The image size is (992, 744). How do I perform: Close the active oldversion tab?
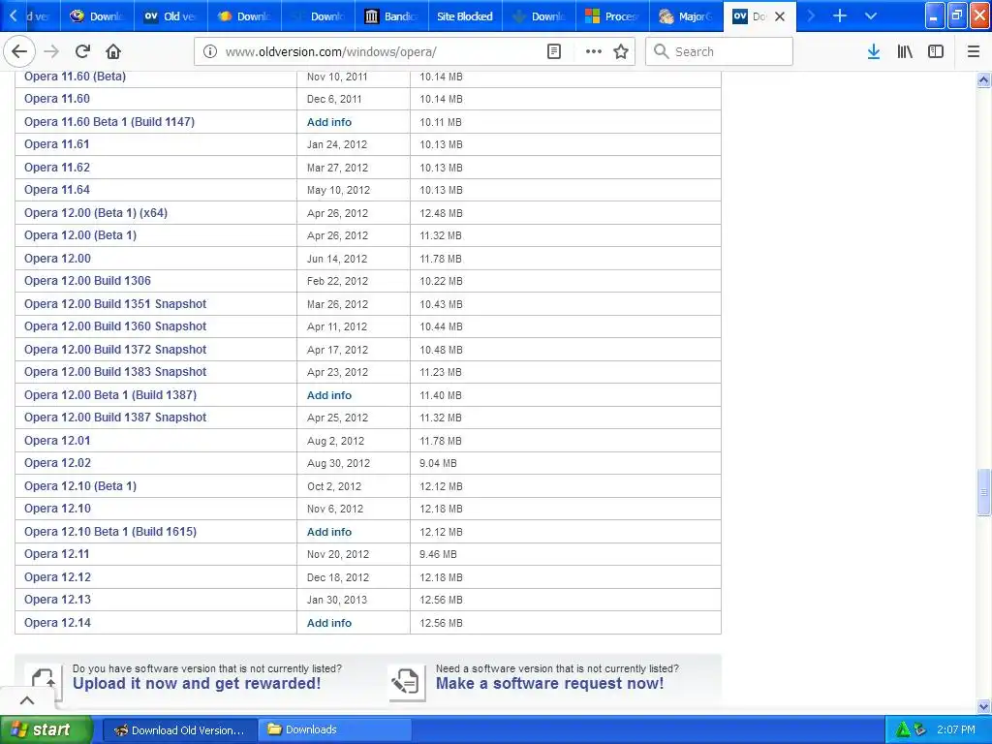pos(780,16)
